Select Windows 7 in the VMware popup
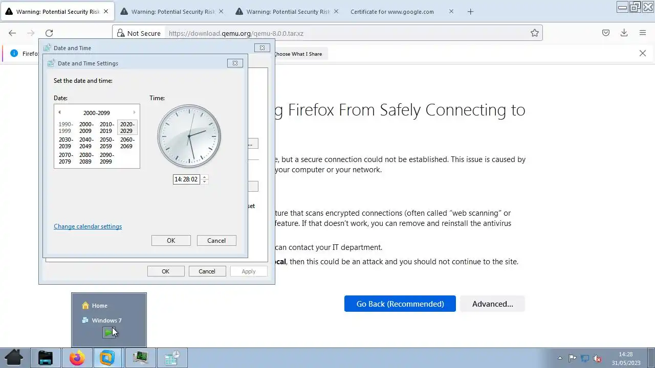Image resolution: width=655 pixels, height=368 pixels. (x=102, y=320)
